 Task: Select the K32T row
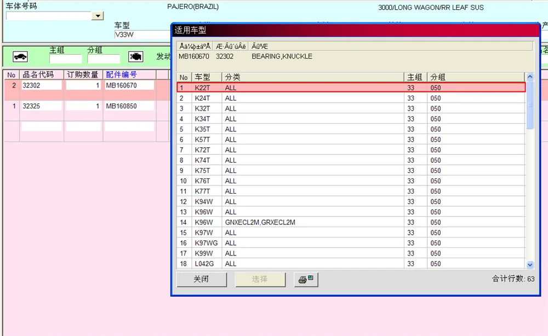click(x=351, y=108)
